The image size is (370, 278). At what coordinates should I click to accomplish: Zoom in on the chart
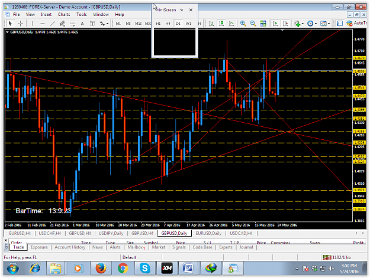click(243, 23)
